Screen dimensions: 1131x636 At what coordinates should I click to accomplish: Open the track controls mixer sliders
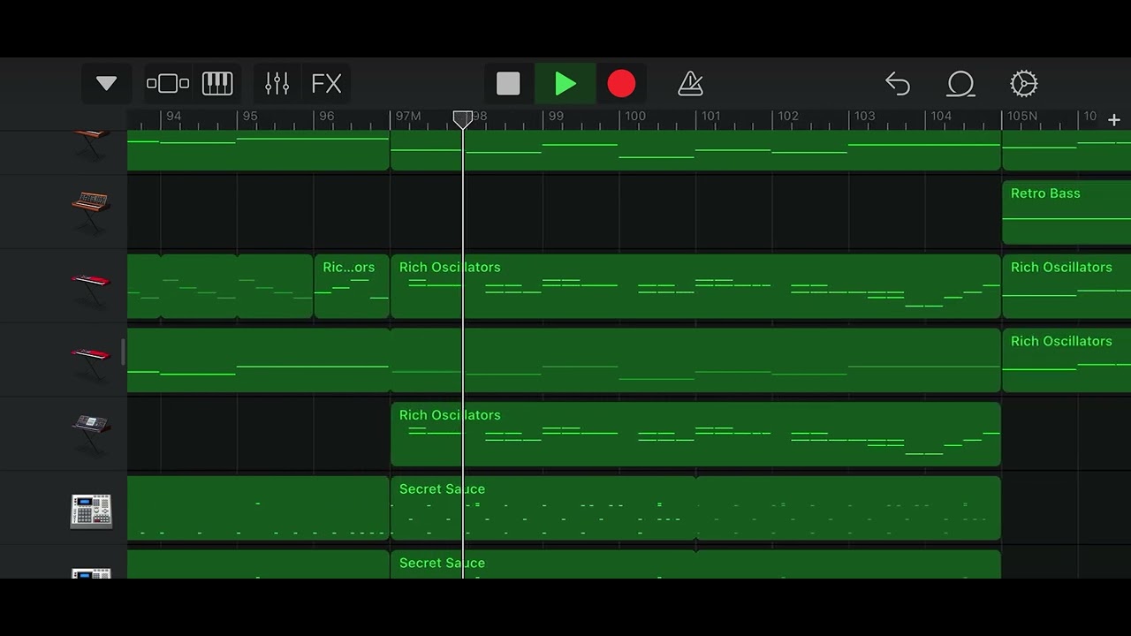(277, 84)
